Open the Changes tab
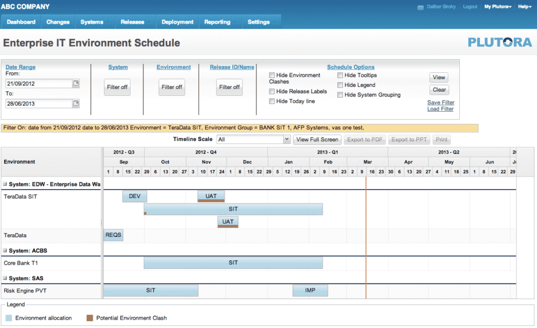The width and height of the screenshot is (537, 328). click(58, 22)
